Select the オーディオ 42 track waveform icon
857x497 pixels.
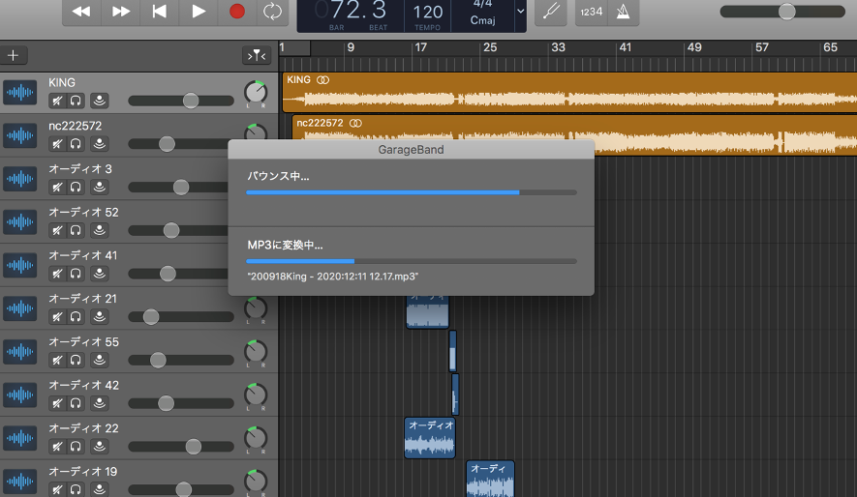(19, 395)
